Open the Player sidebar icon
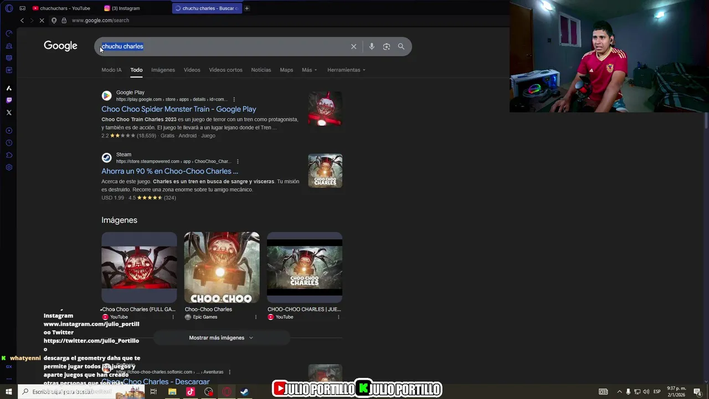Screen dimensions: 709x399 pyautogui.click(x=9, y=131)
